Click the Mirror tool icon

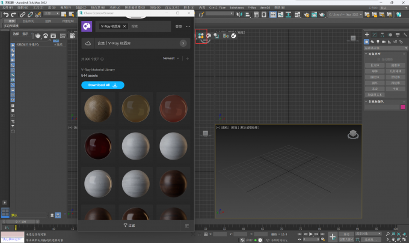[x=239, y=14]
